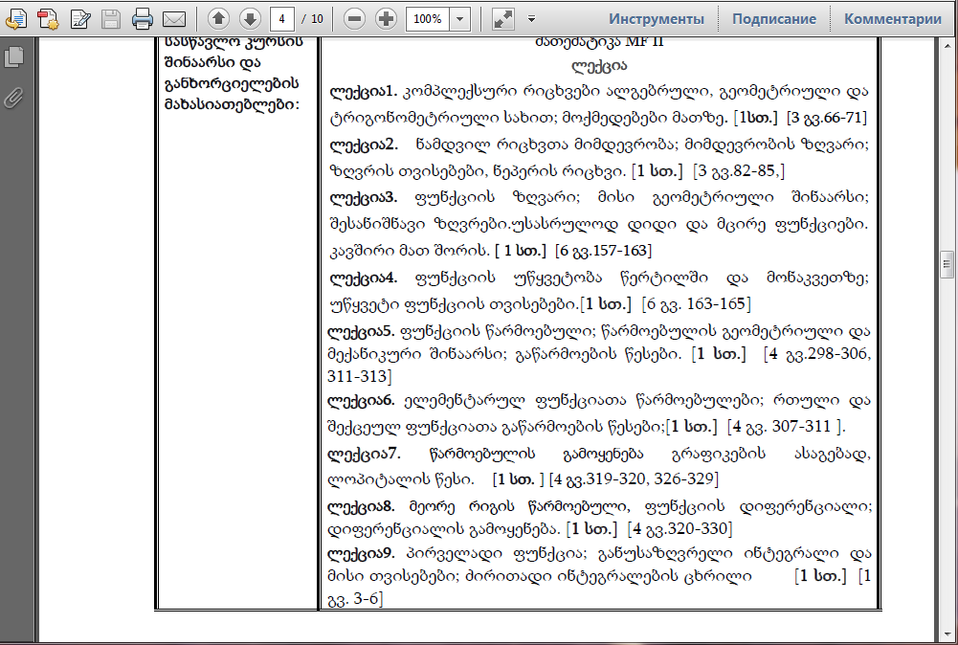
Task: Go to next page with down arrow
Action: (249, 18)
